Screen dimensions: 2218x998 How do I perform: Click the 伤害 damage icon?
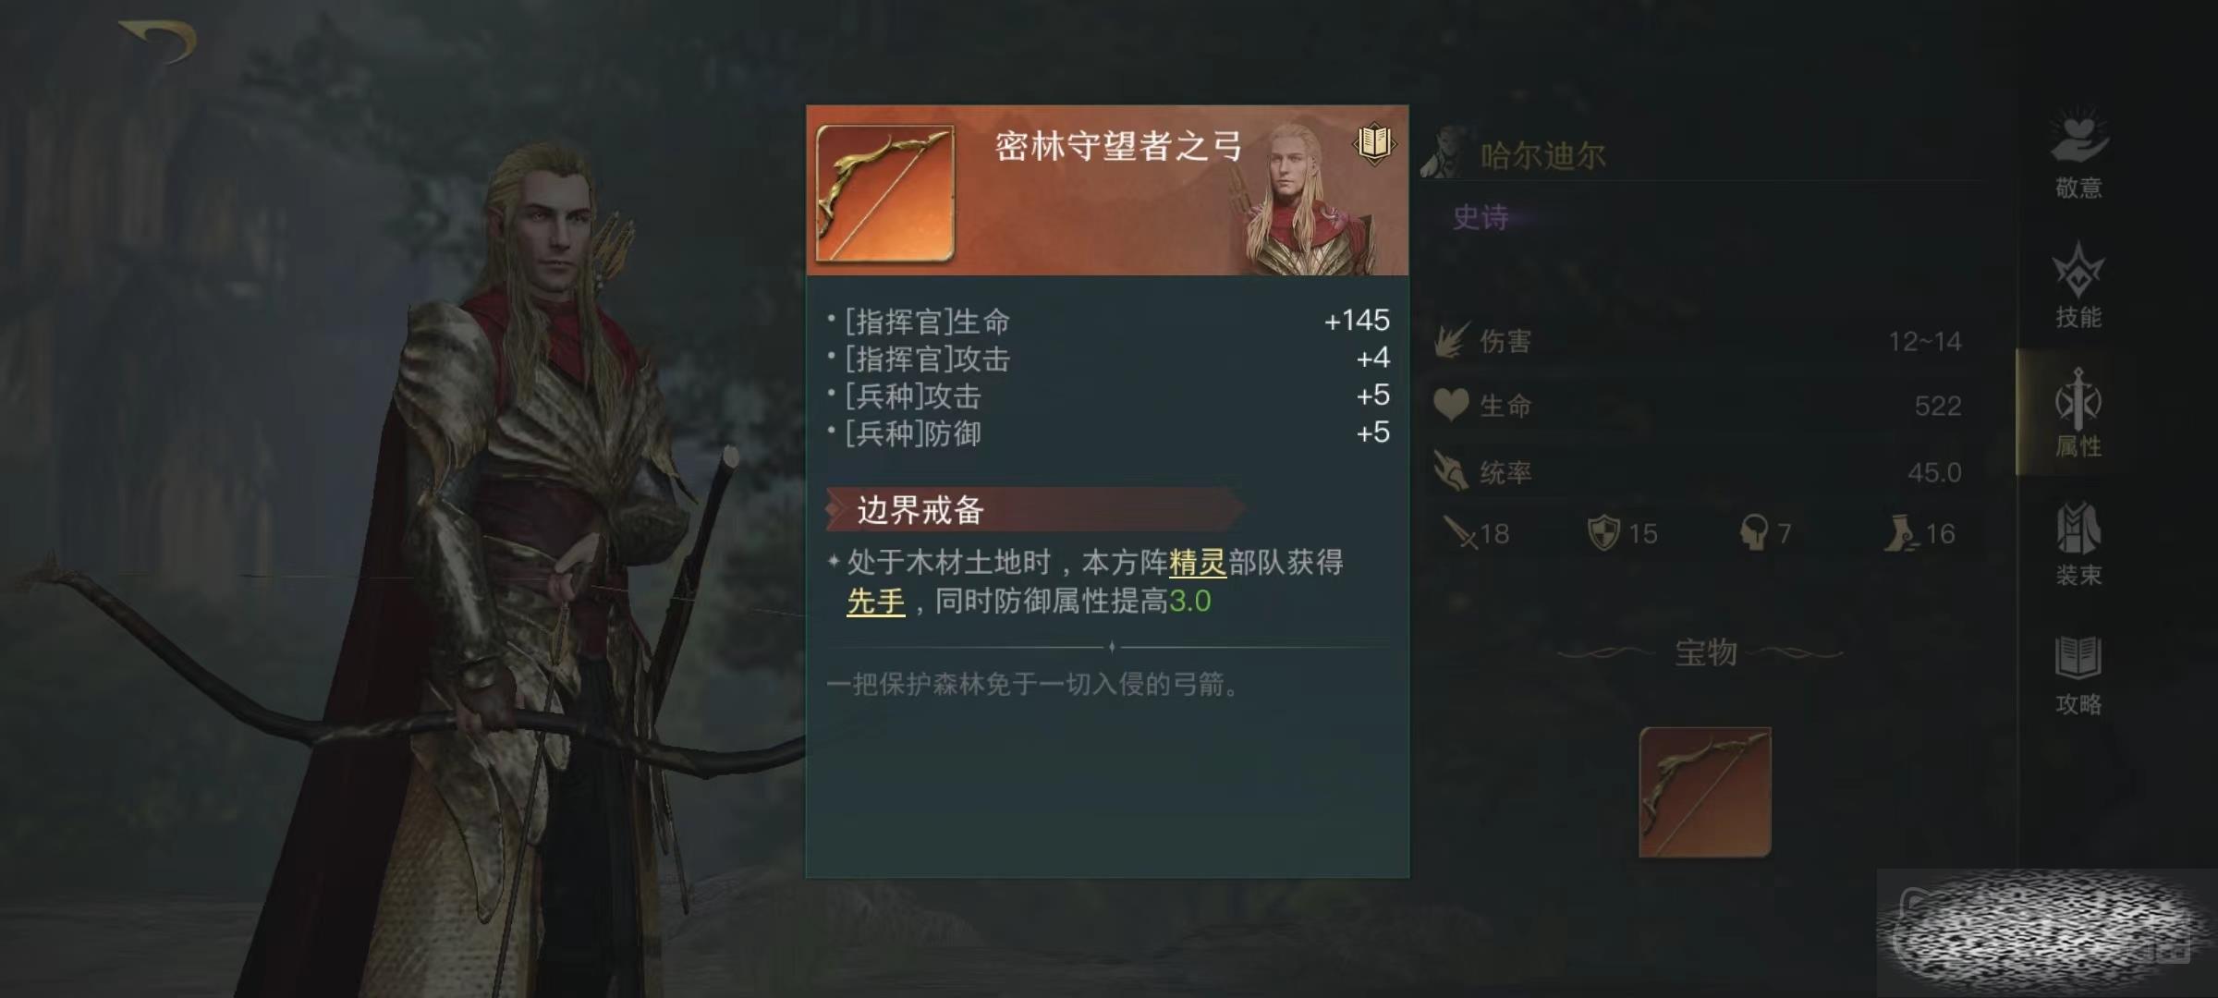coord(1451,341)
